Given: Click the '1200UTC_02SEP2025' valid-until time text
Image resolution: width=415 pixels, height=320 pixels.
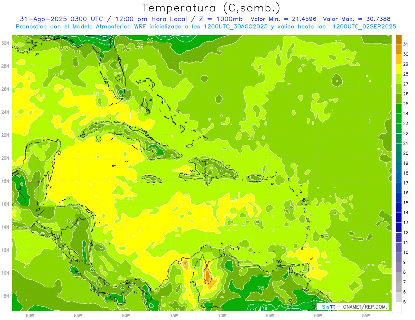Looking at the screenshot, I should [x=364, y=27].
